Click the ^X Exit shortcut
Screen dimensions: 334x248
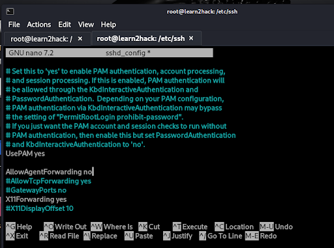click(x=17, y=236)
